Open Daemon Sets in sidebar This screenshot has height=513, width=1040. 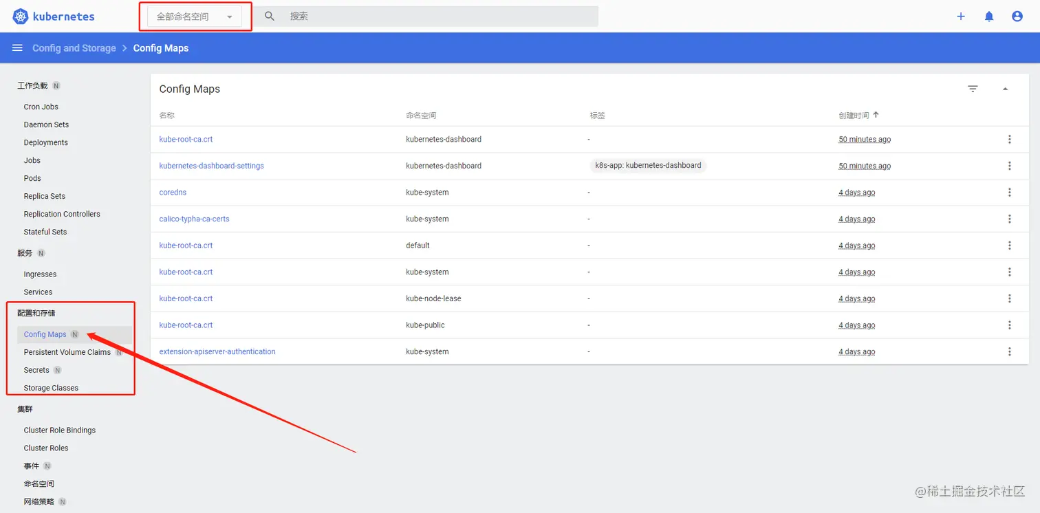[x=46, y=124]
